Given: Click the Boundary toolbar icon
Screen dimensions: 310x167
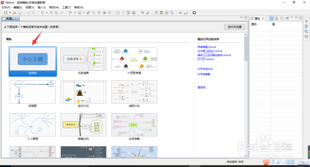Looking at the screenshot, I should (x=51, y=13).
